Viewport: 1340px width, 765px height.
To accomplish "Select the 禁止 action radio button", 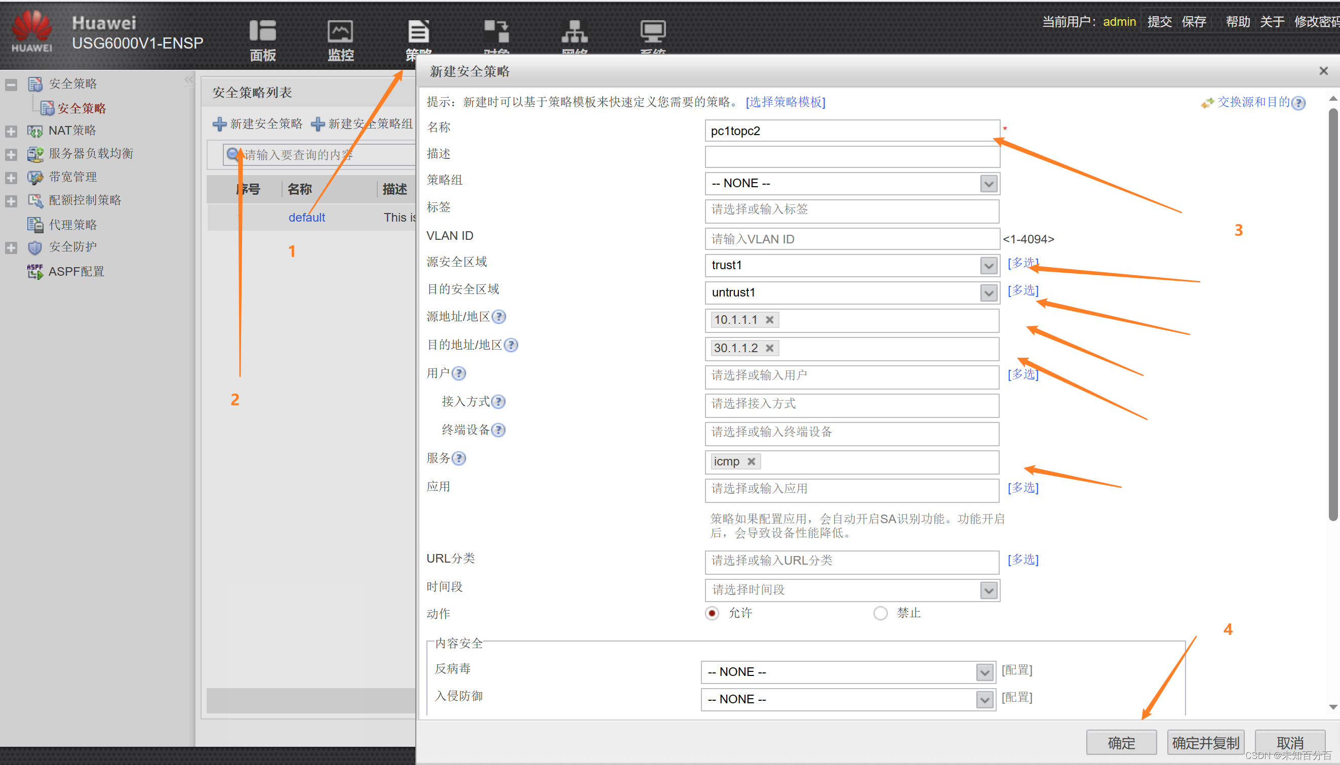I will [x=880, y=614].
